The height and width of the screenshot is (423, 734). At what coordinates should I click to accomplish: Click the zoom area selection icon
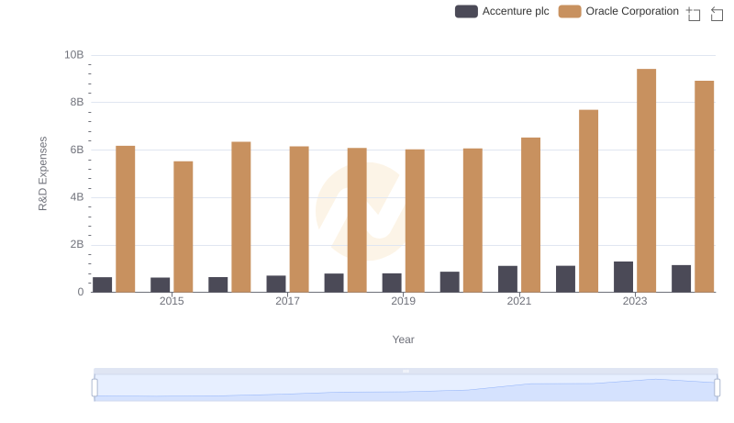(x=694, y=14)
